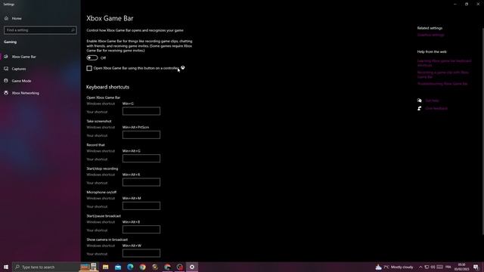484x272 pixels.
Task: Click Your shortcut field for Take screenshot
Action: pyautogui.click(x=141, y=134)
